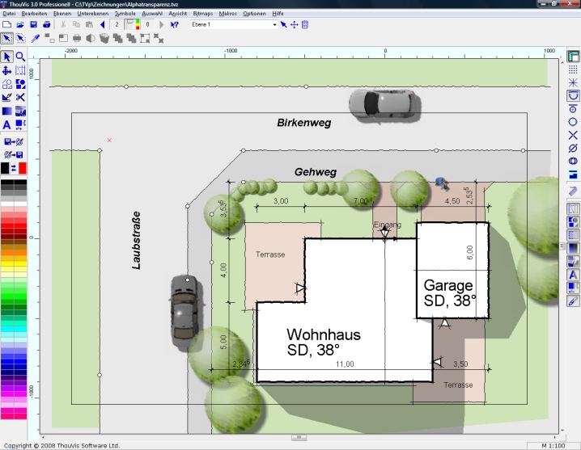
Task: Click the trash bin icon beside layer selector
Action: click(305, 25)
